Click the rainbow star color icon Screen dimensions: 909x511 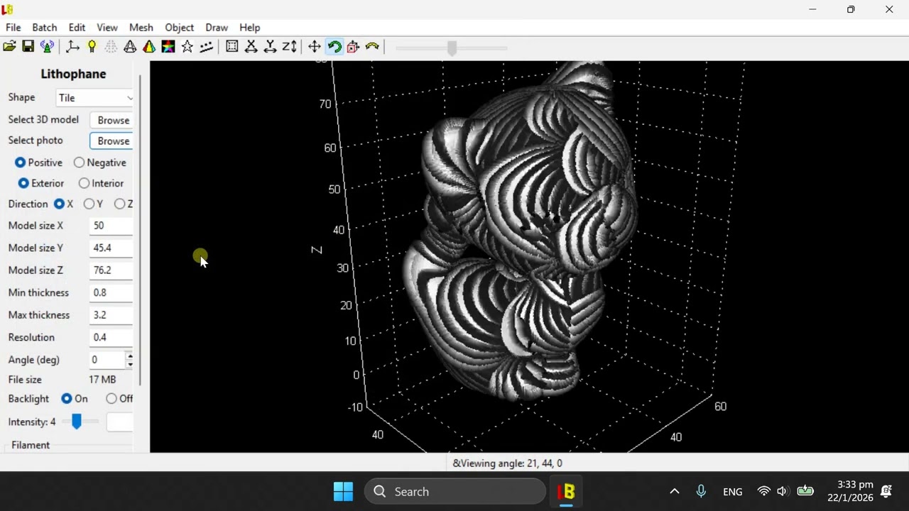(168, 47)
